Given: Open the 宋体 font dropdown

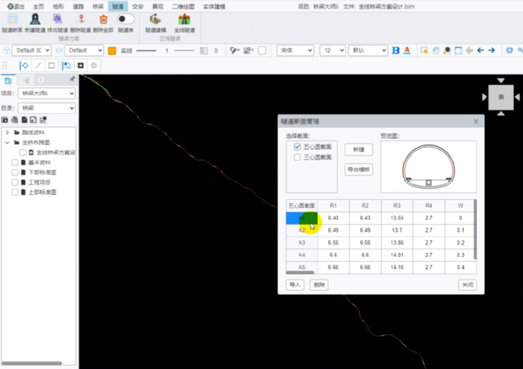Looking at the screenshot, I should 295,50.
